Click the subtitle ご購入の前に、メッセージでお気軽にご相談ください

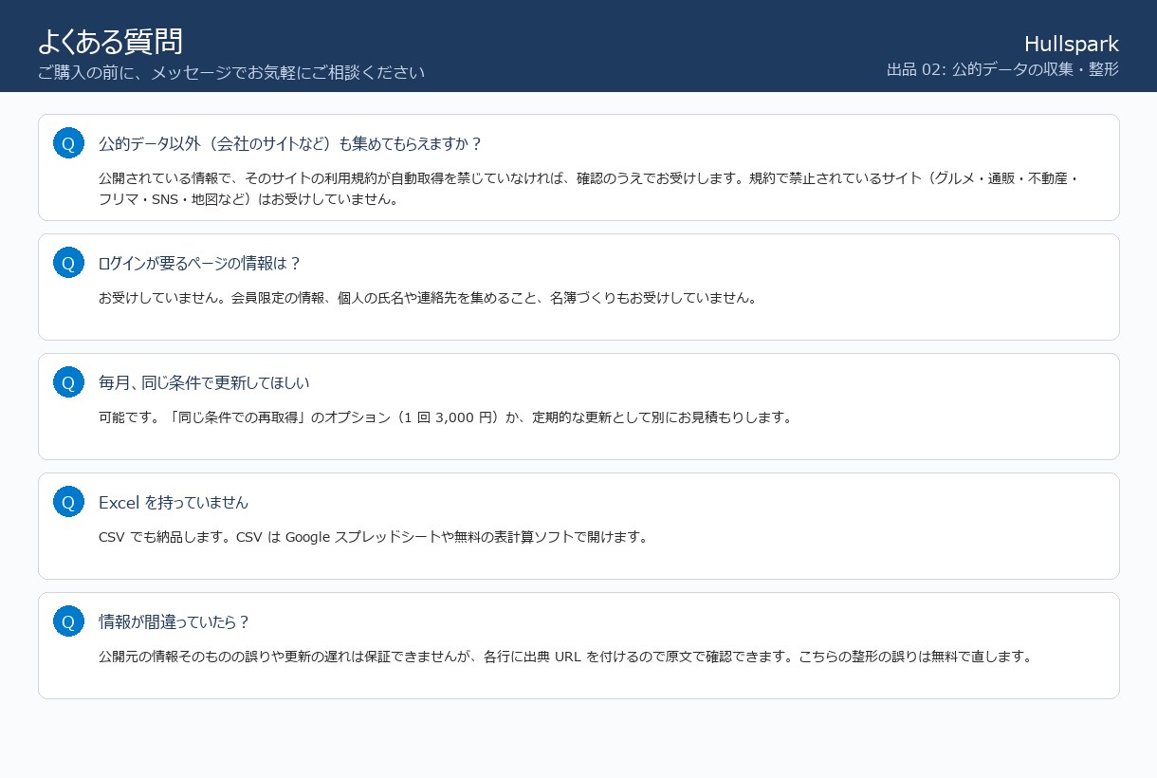(x=231, y=72)
